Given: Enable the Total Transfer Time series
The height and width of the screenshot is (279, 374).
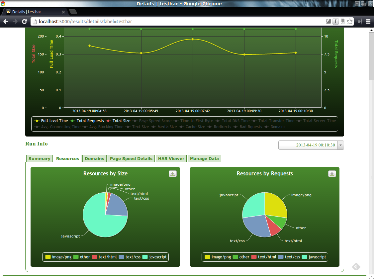Looking at the screenshot, I should 273,121.
